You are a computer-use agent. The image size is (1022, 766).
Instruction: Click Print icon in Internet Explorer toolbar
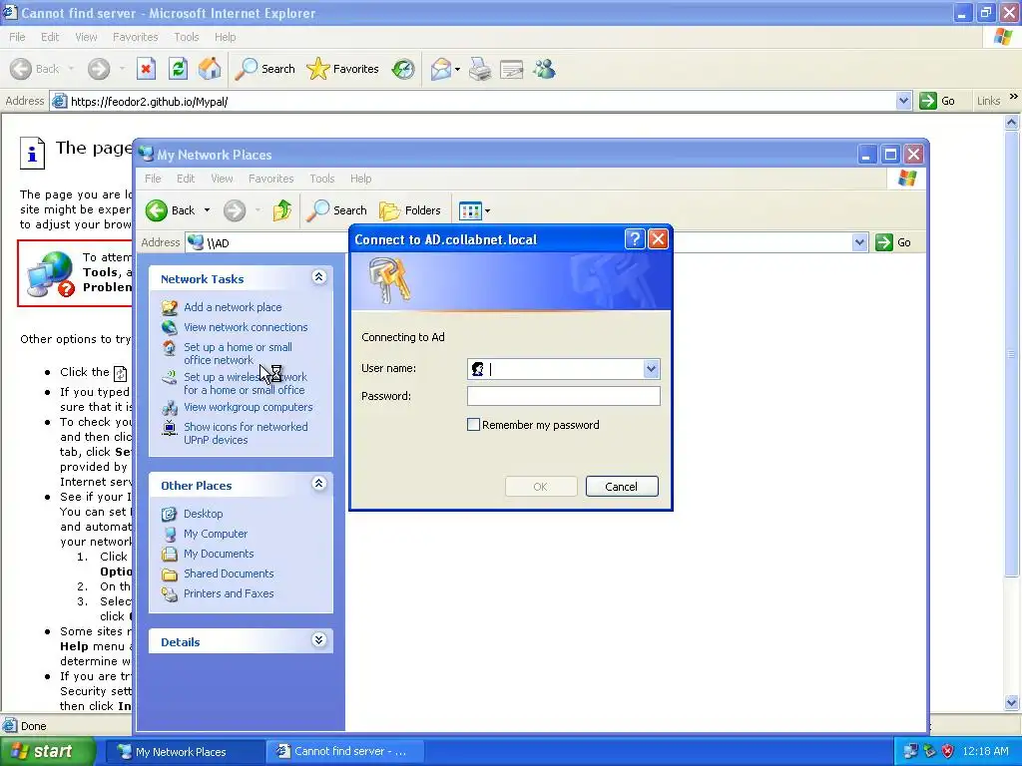tap(480, 69)
